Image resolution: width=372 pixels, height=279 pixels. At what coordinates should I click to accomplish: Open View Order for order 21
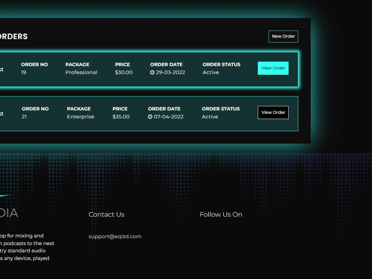[x=273, y=112]
